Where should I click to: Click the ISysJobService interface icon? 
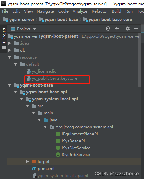tap(58, 155)
